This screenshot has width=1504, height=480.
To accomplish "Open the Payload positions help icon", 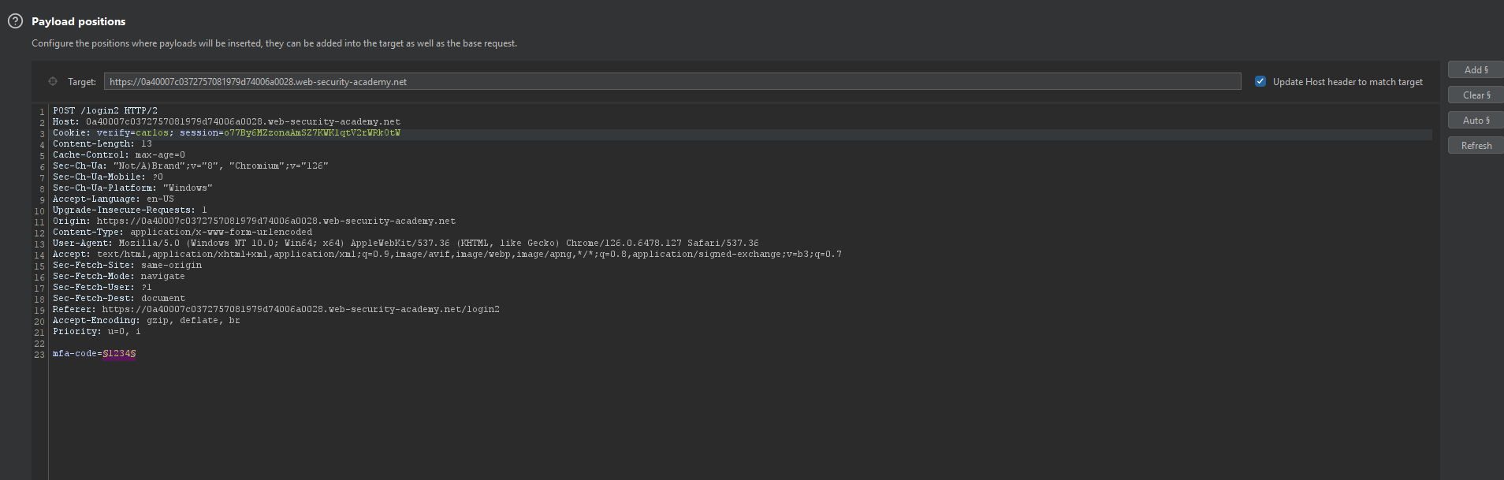I will [15, 21].
